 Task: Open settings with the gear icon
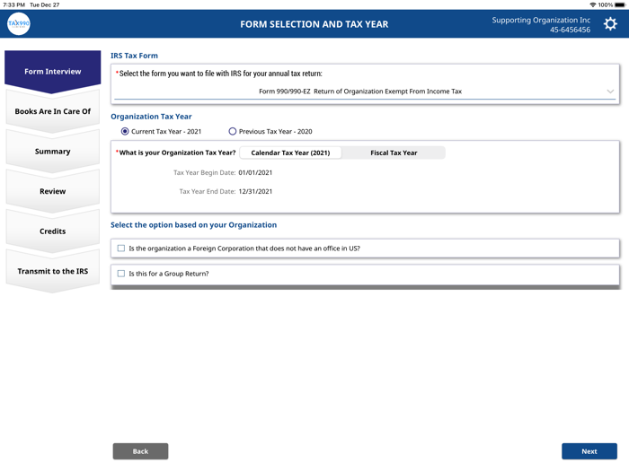click(610, 24)
